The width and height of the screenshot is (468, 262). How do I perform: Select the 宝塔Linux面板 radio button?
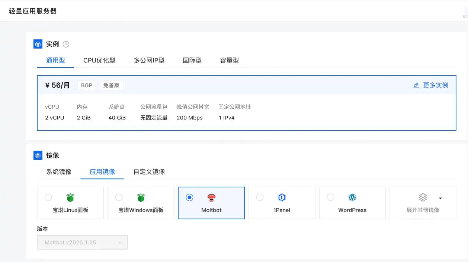(48, 197)
